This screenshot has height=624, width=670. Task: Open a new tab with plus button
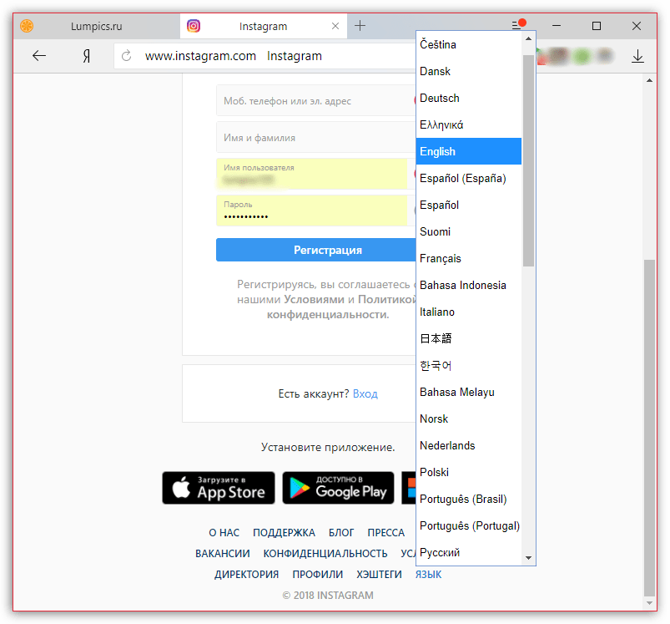tap(360, 26)
